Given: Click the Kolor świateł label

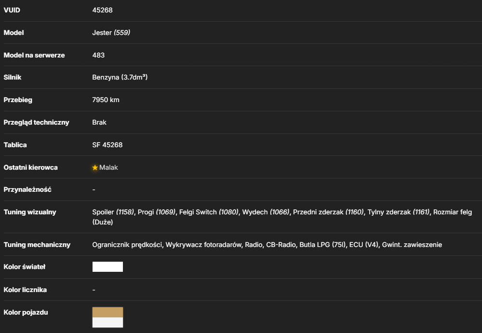Looking at the screenshot, I should (x=25, y=267).
